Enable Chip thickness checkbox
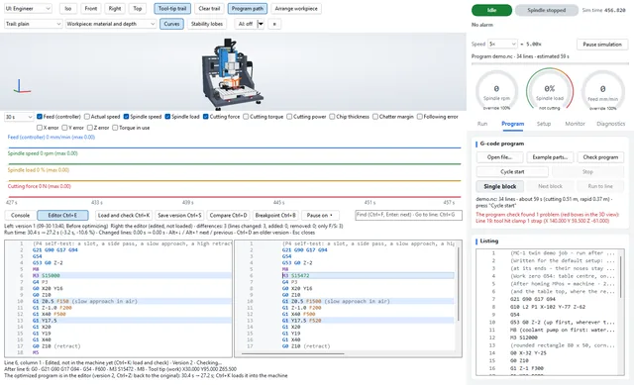Image resolution: width=634 pixels, height=385 pixels. click(x=333, y=117)
